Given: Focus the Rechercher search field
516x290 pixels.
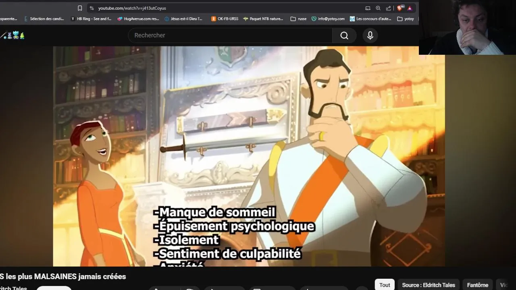Looking at the screenshot, I should [230, 35].
